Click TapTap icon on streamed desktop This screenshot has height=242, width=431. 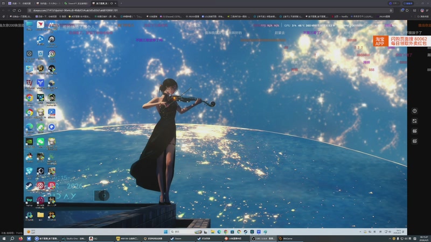(30, 201)
